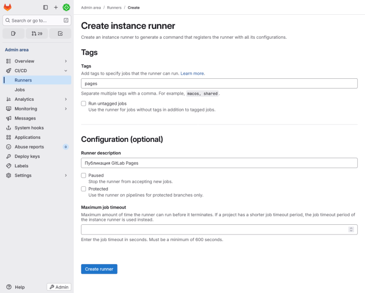
Task: Click the CI/CD rocket icon
Action: pyautogui.click(x=9, y=71)
